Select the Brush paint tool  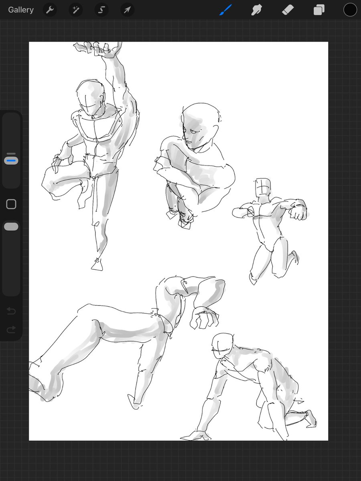pyautogui.click(x=225, y=10)
